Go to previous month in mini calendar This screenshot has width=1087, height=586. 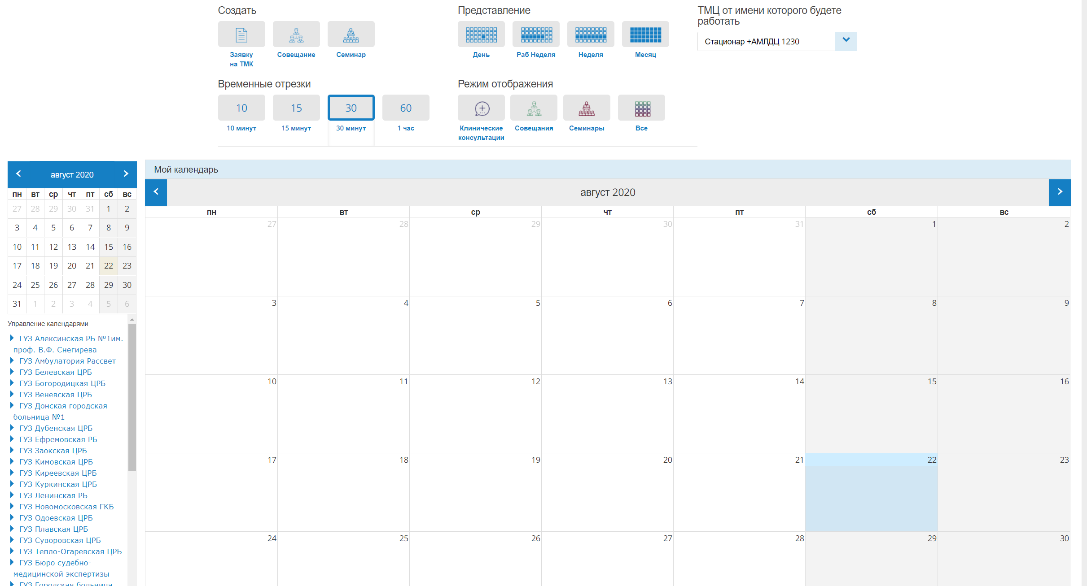(18, 174)
